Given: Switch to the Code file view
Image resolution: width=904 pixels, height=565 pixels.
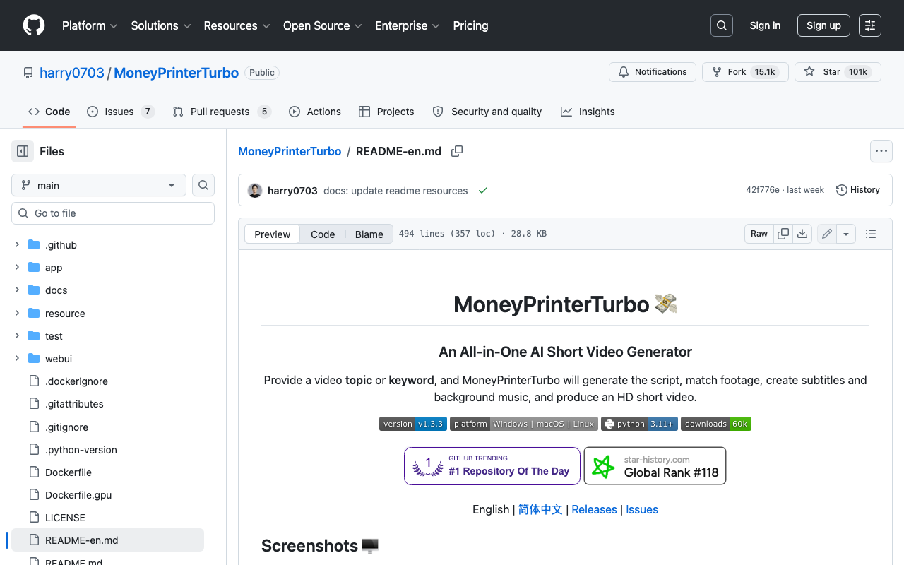Looking at the screenshot, I should coord(323,234).
